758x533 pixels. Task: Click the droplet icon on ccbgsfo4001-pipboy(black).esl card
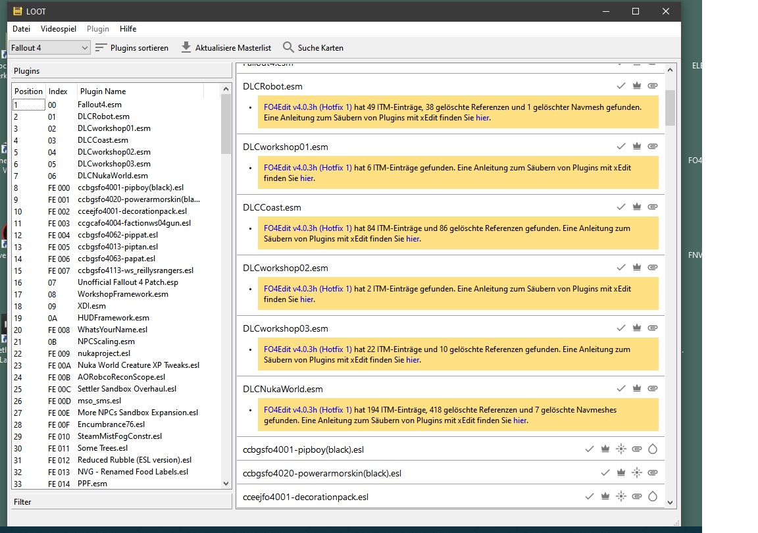(652, 449)
